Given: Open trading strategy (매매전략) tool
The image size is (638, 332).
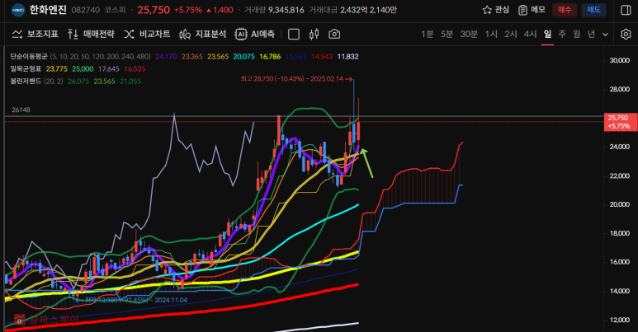Looking at the screenshot, I should pyautogui.click(x=91, y=34).
